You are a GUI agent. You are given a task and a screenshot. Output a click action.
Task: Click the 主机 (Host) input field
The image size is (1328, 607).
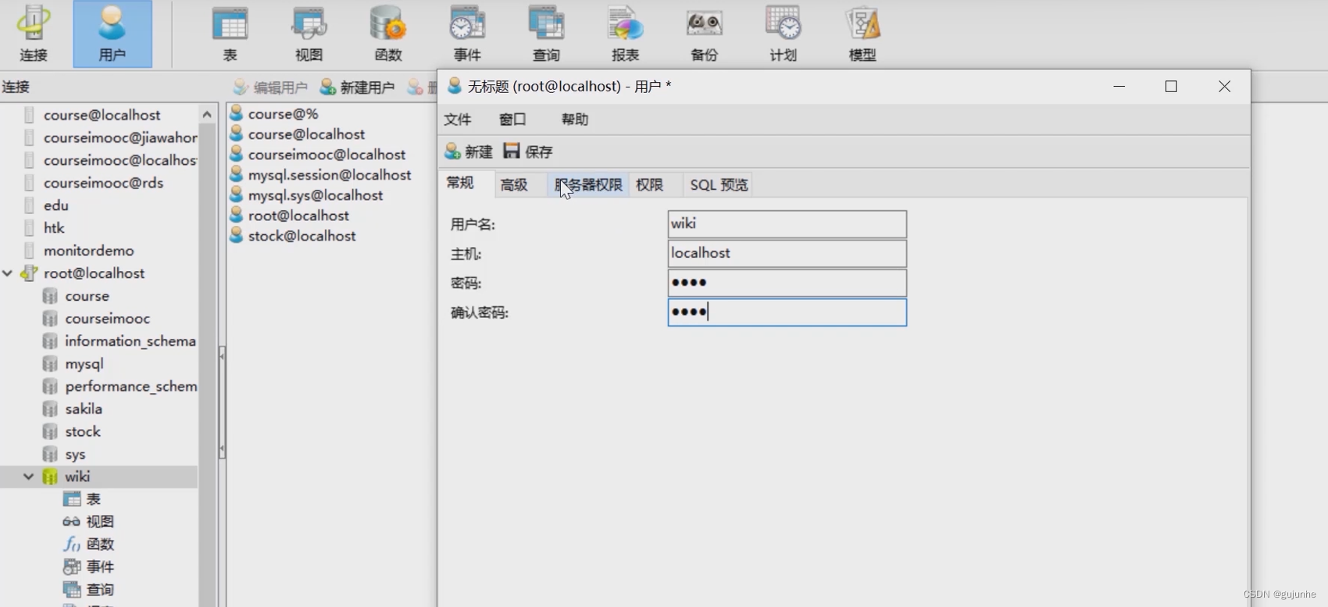click(x=787, y=254)
